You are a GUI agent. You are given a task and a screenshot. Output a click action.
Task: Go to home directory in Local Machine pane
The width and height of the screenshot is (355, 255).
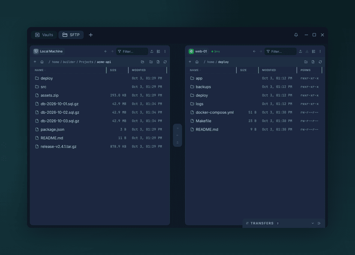(42, 62)
